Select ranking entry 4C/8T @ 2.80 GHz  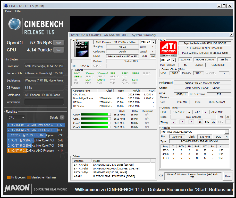point(36,146)
